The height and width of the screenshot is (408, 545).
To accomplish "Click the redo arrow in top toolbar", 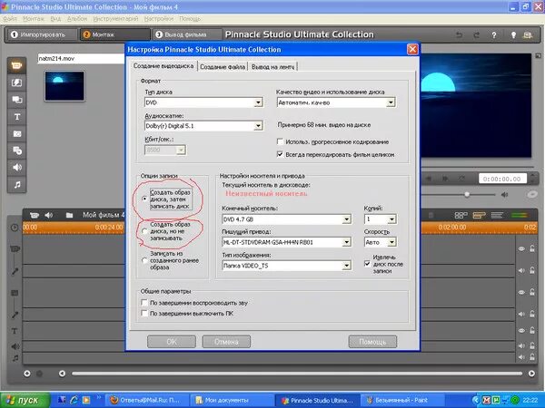I will 477,34.
